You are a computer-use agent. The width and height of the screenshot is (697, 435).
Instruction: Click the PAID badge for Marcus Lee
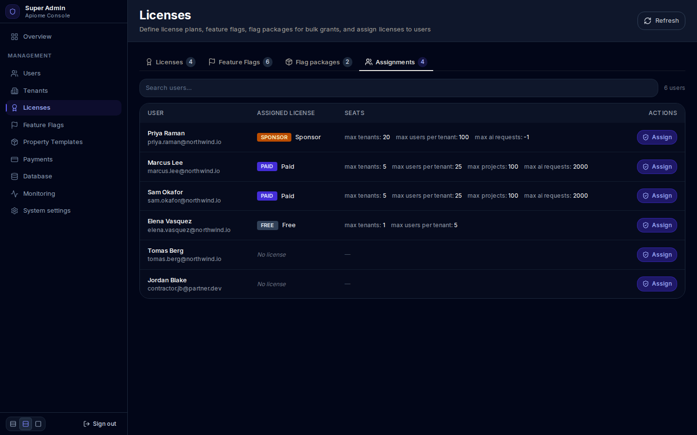click(x=267, y=167)
